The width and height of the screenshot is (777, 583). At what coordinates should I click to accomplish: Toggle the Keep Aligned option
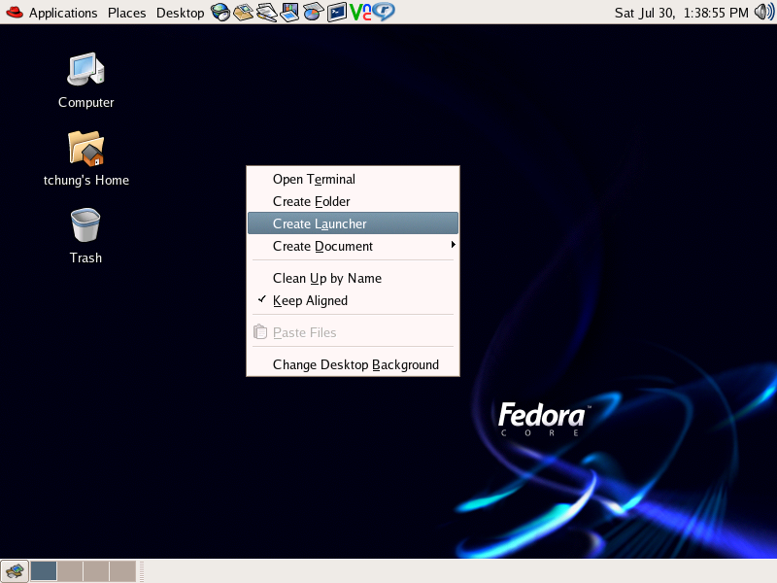click(353, 300)
